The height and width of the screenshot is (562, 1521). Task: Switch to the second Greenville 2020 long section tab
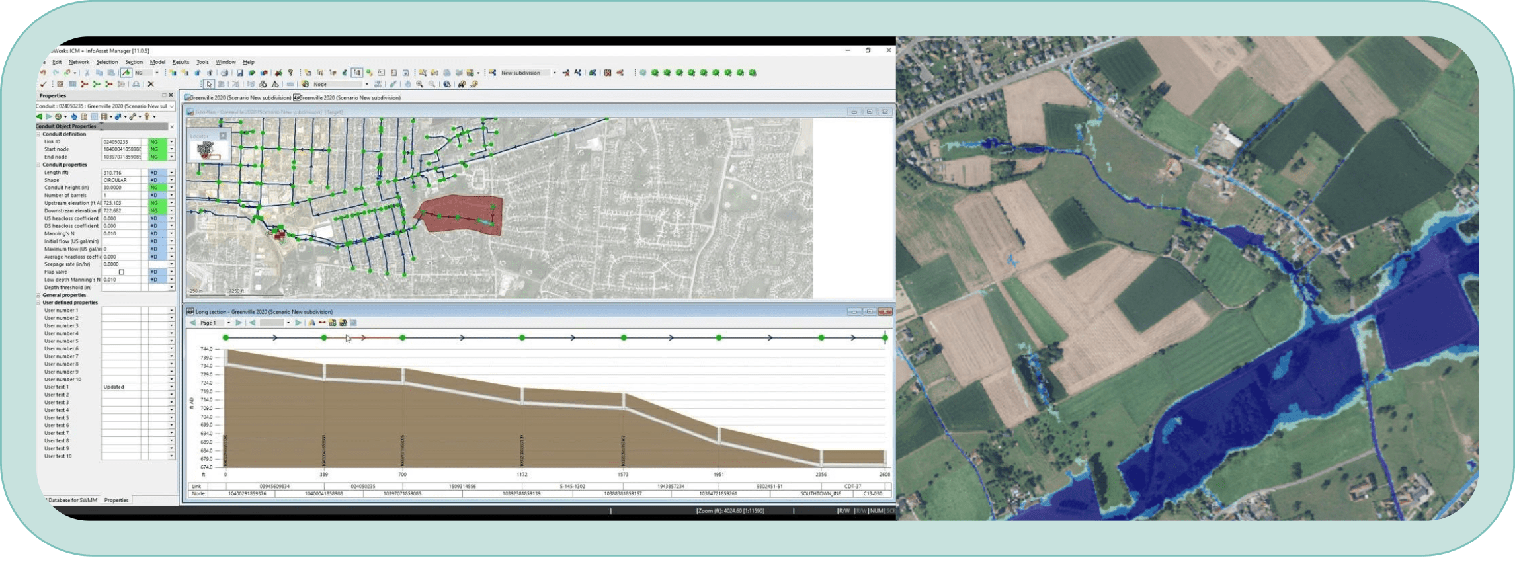[348, 97]
